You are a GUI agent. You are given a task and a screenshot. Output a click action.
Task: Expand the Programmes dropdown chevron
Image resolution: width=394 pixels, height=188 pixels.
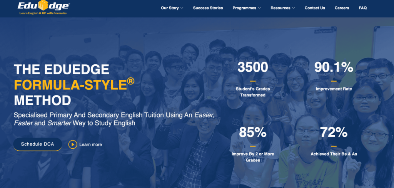click(x=259, y=8)
